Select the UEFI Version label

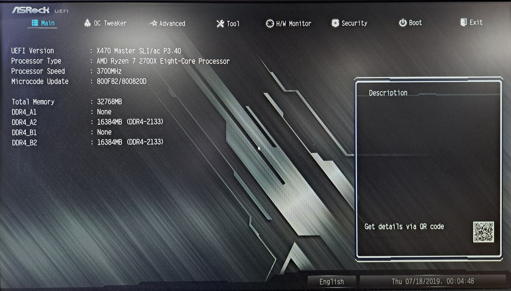(x=32, y=51)
